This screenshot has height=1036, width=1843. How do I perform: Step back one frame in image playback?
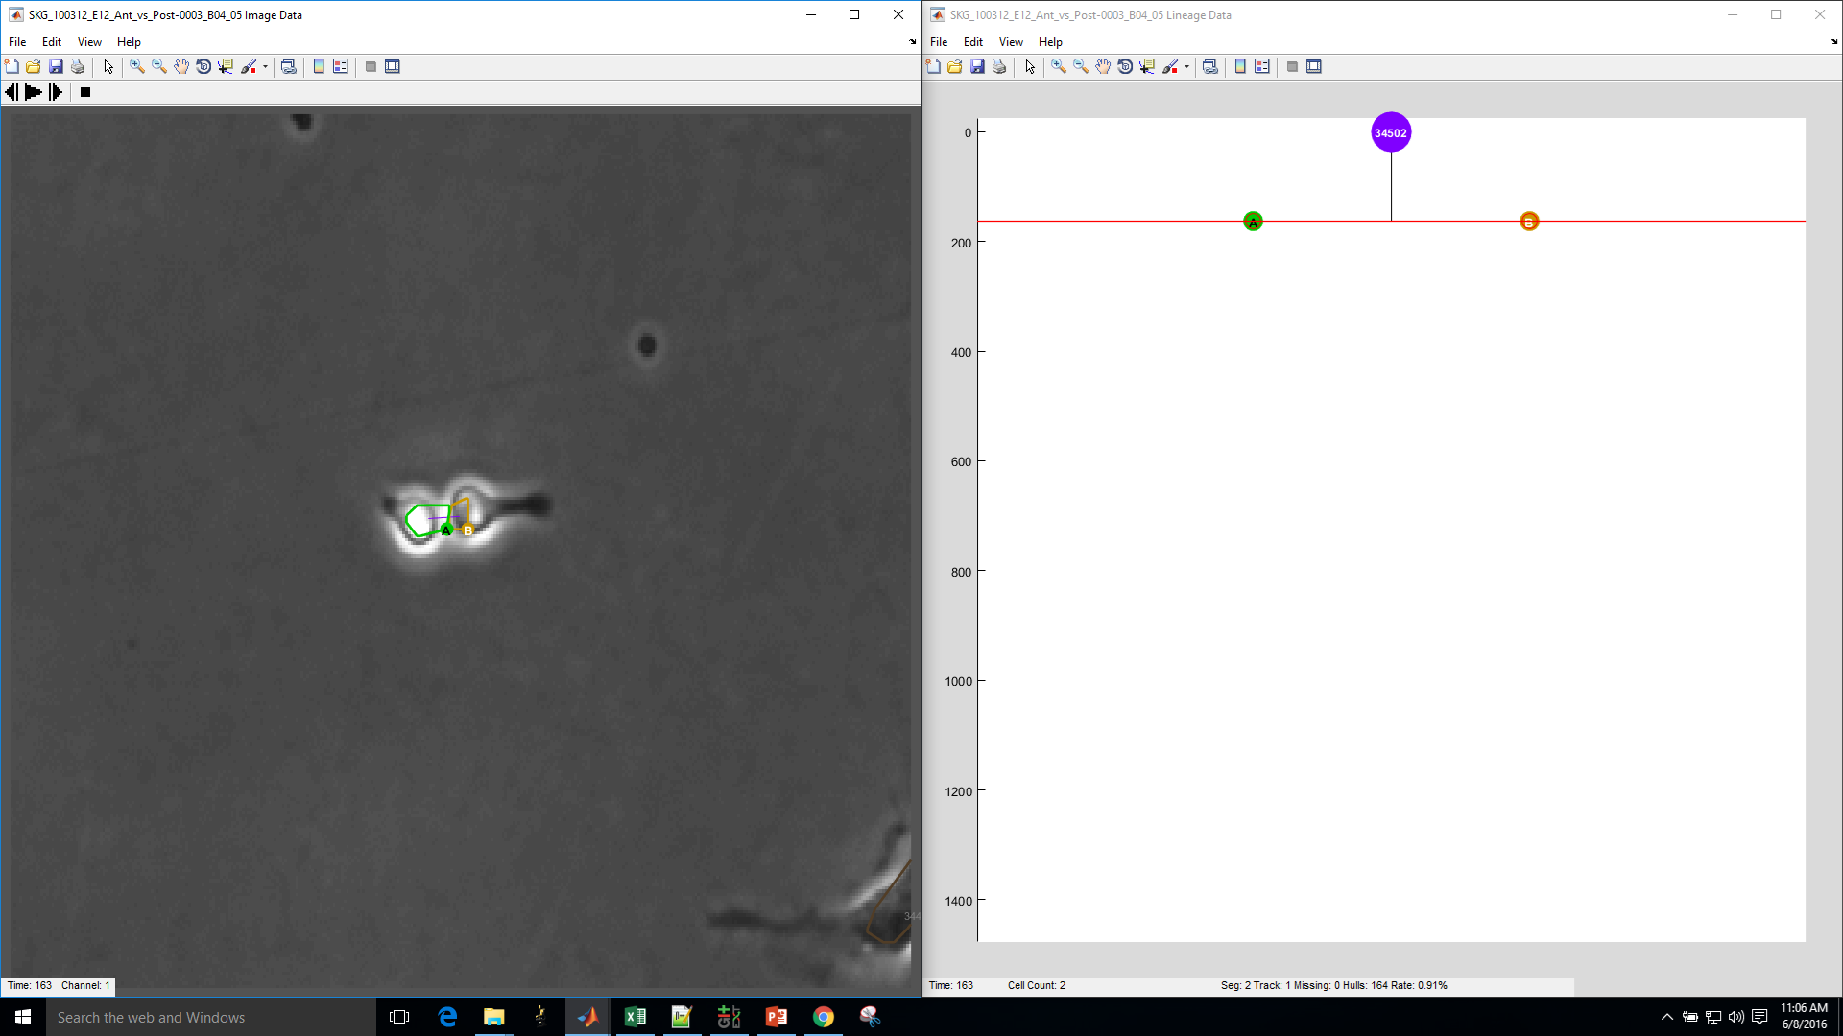12,92
